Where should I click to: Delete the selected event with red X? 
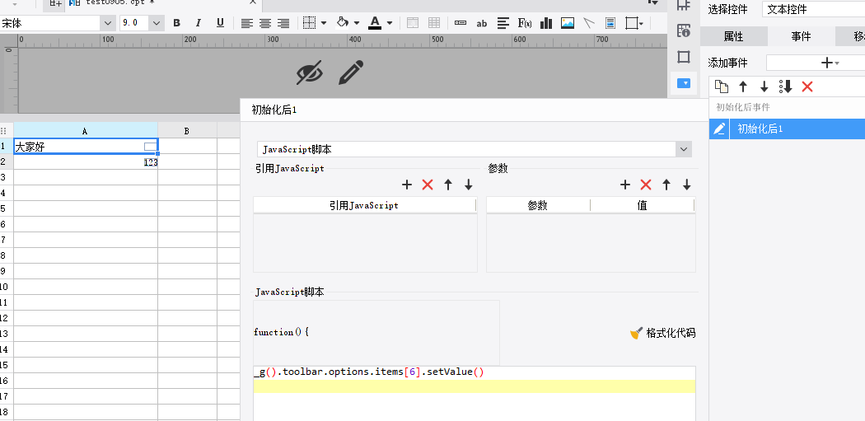(807, 87)
